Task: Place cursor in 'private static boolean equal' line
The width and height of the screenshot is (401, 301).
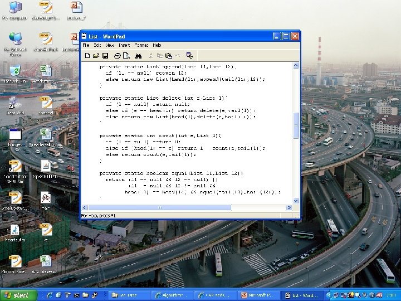Action: pos(171,173)
